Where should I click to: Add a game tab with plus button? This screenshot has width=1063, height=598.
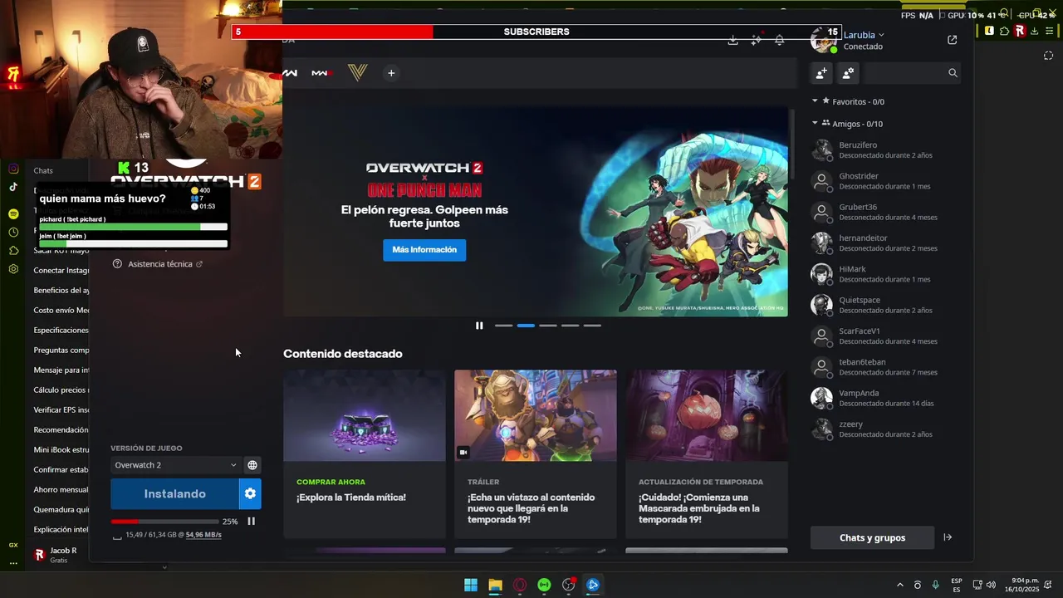click(391, 73)
